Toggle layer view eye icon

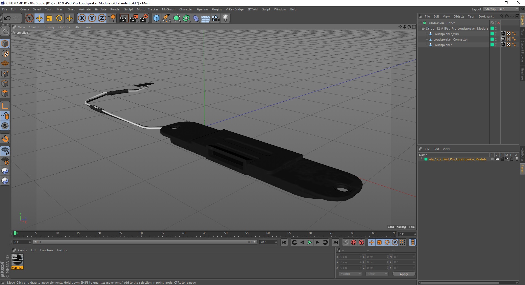[497, 159]
